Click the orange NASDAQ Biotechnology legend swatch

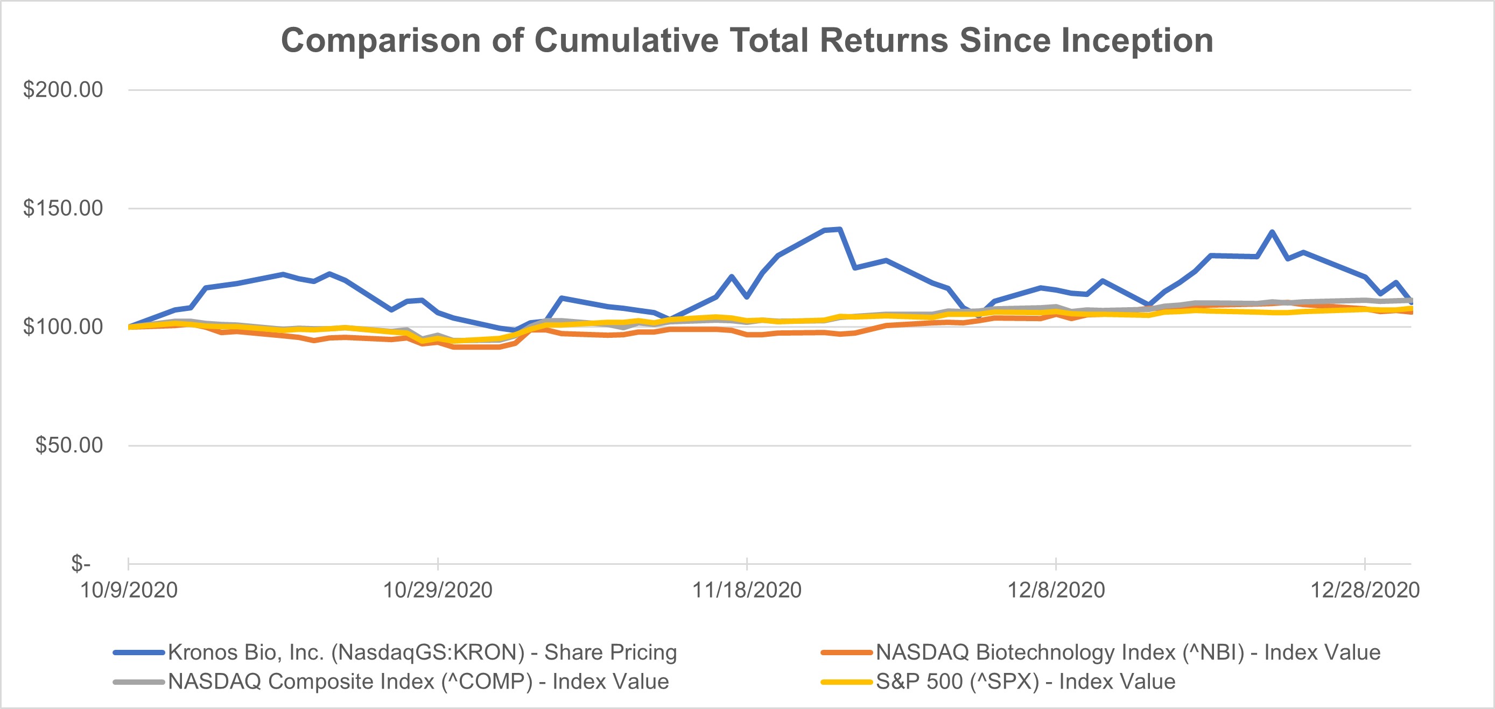847,653
